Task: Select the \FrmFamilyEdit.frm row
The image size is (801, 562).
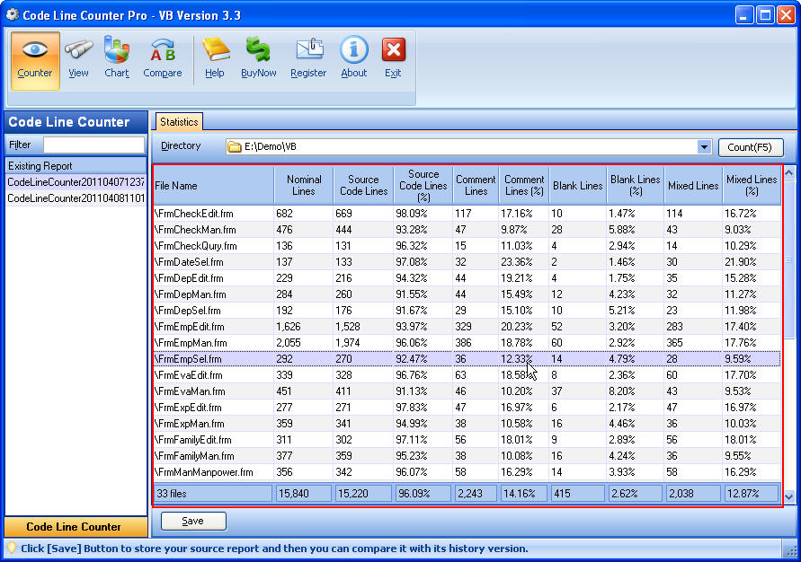Action: point(467,440)
